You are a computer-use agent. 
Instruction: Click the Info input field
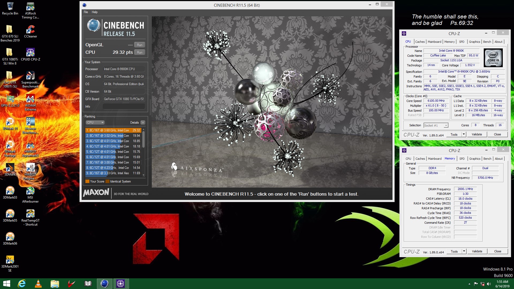[x=124, y=107]
